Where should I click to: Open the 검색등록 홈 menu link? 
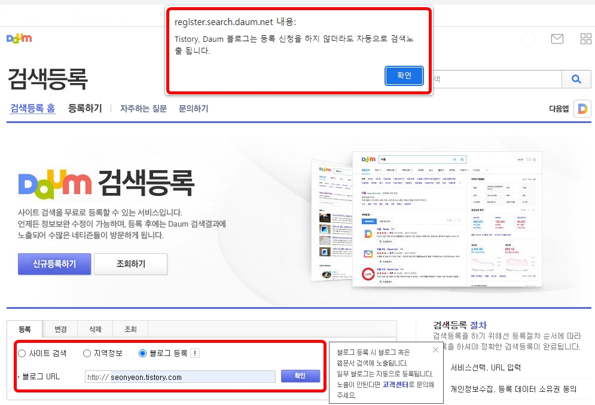pyautogui.click(x=33, y=109)
